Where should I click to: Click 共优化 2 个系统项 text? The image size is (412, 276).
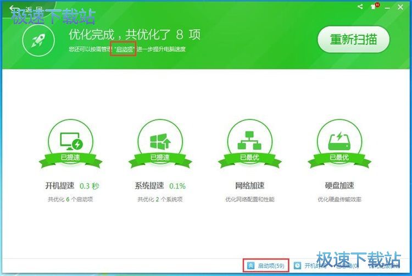(x=160, y=199)
